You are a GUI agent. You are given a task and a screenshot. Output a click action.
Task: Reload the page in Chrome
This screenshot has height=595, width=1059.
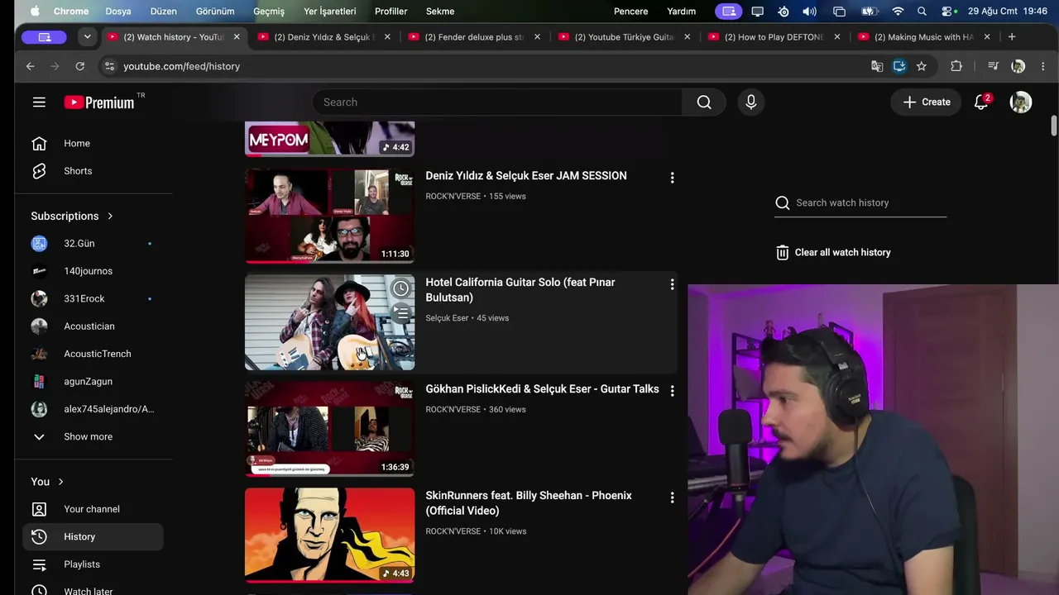pos(79,66)
